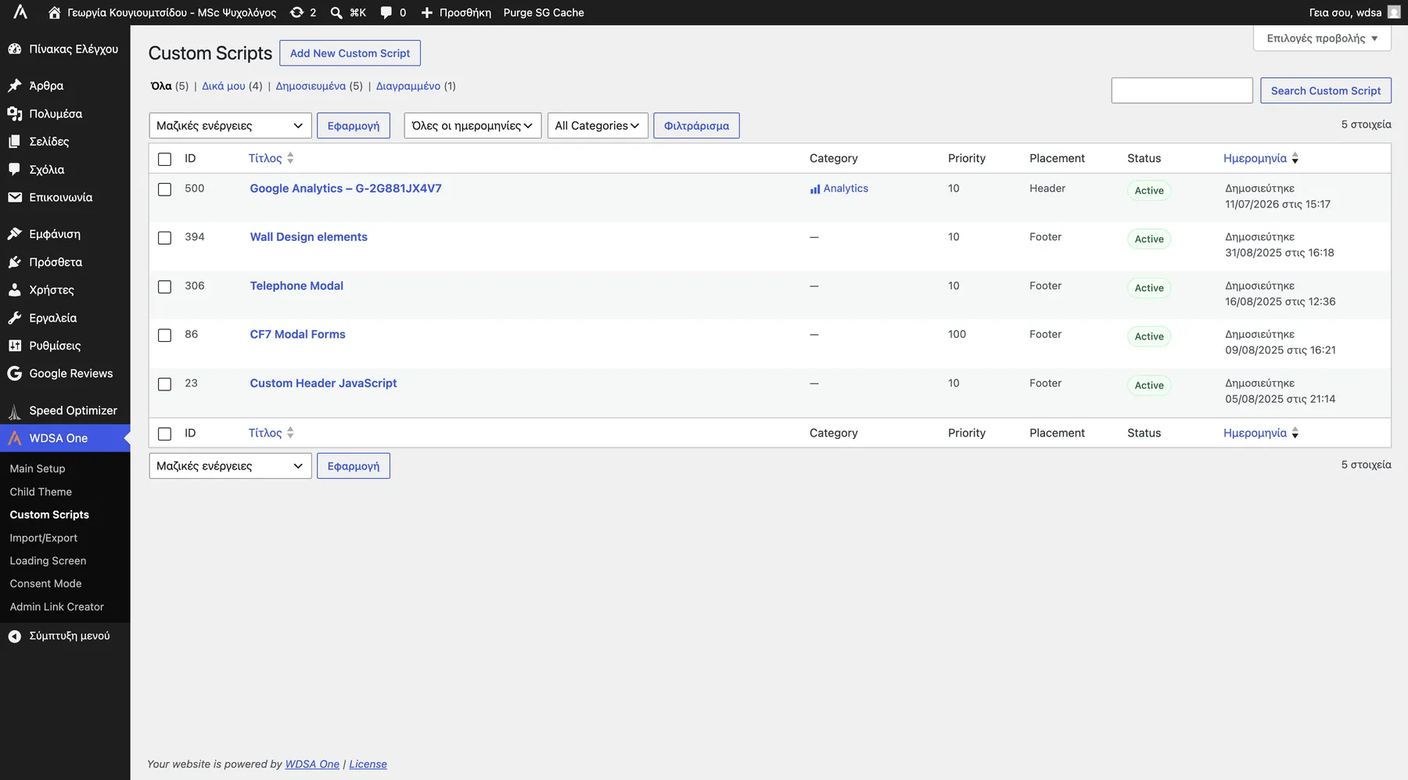1408x780 pixels.
Task: Open the Εμφάνιση paintbrush icon
Action: click(15, 234)
